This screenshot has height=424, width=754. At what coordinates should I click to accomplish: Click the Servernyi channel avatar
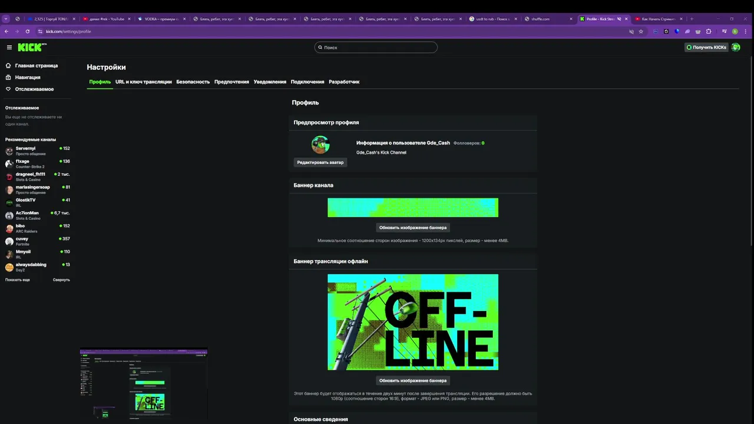[9, 151]
